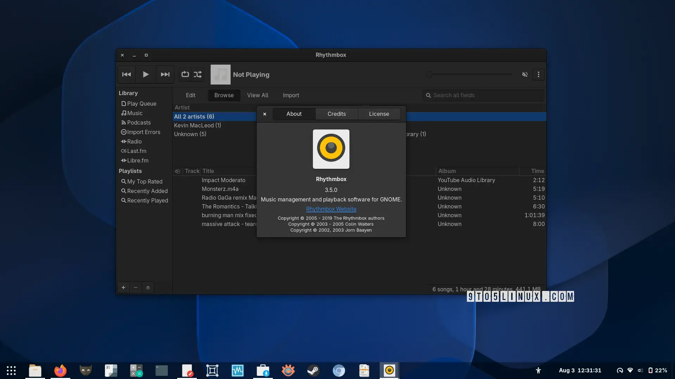Open the accessibility menu in panel
The width and height of the screenshot is (675, 379).
coord(538,370)
